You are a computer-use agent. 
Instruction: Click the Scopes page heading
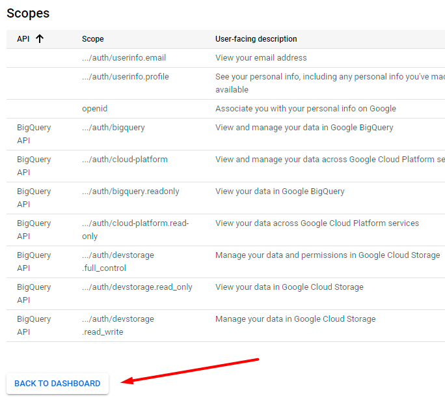[x=28, y=13]
